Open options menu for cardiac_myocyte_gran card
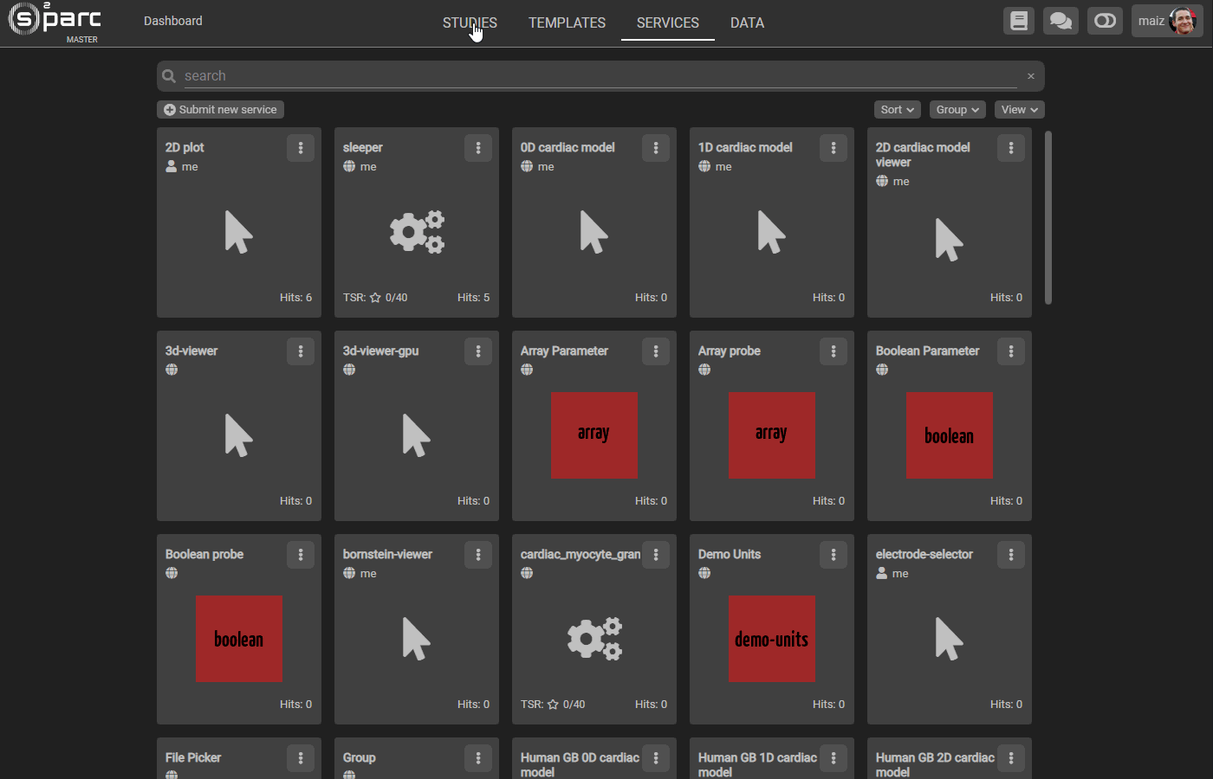Screen dimensions: 1213x779 (x=656, y=555)
